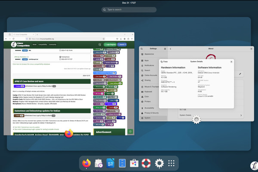Viewport: 258px width, 172px height.
Task: Open Evolution mail and calendar dock icon
Action: tap(98, 163)
